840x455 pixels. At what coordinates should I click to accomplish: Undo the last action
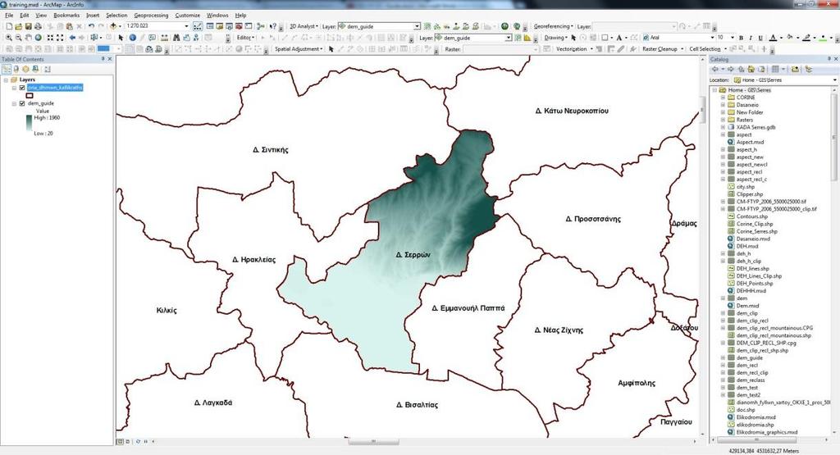tap(91, 26)
